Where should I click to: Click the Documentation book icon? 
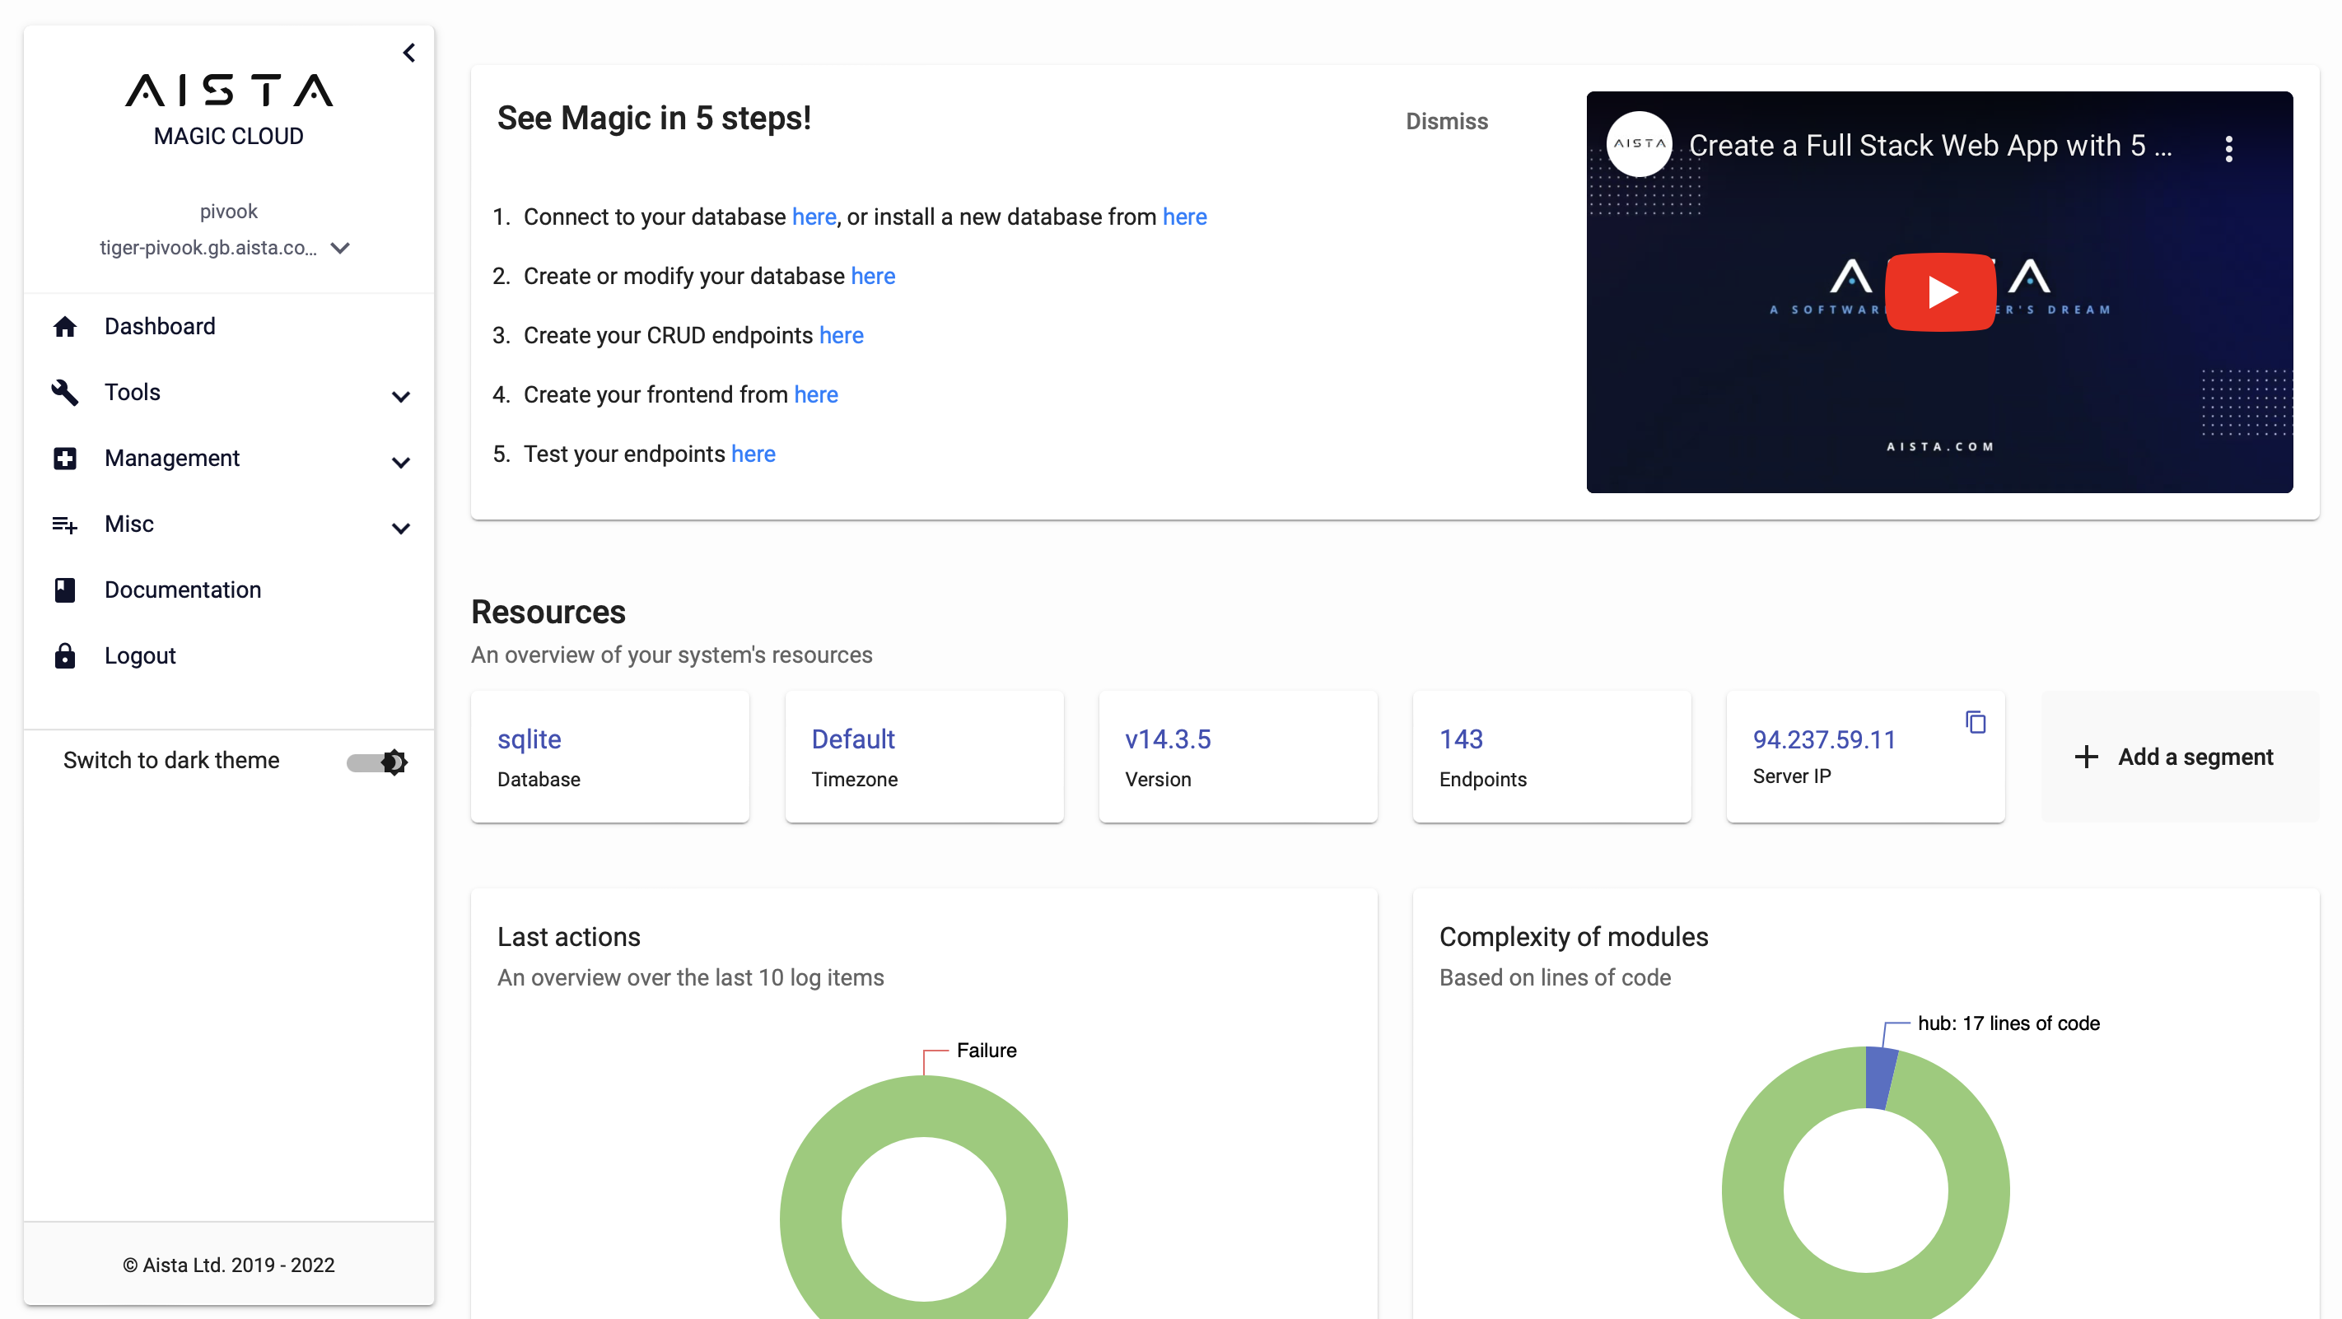pos(64,590)
